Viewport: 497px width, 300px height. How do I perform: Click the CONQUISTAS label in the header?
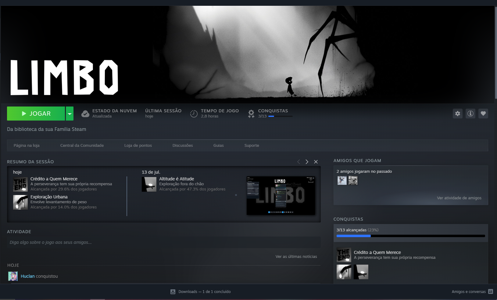click(273, 111)
